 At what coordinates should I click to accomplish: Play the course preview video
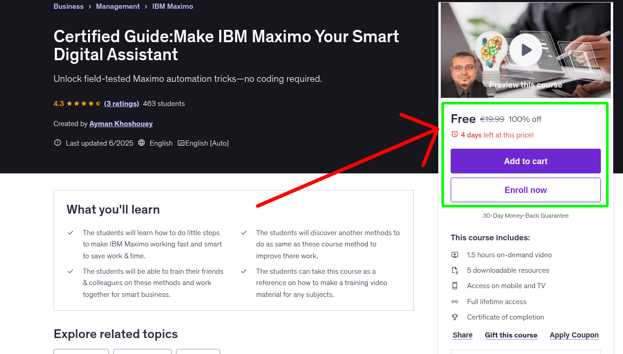point(526,50)
